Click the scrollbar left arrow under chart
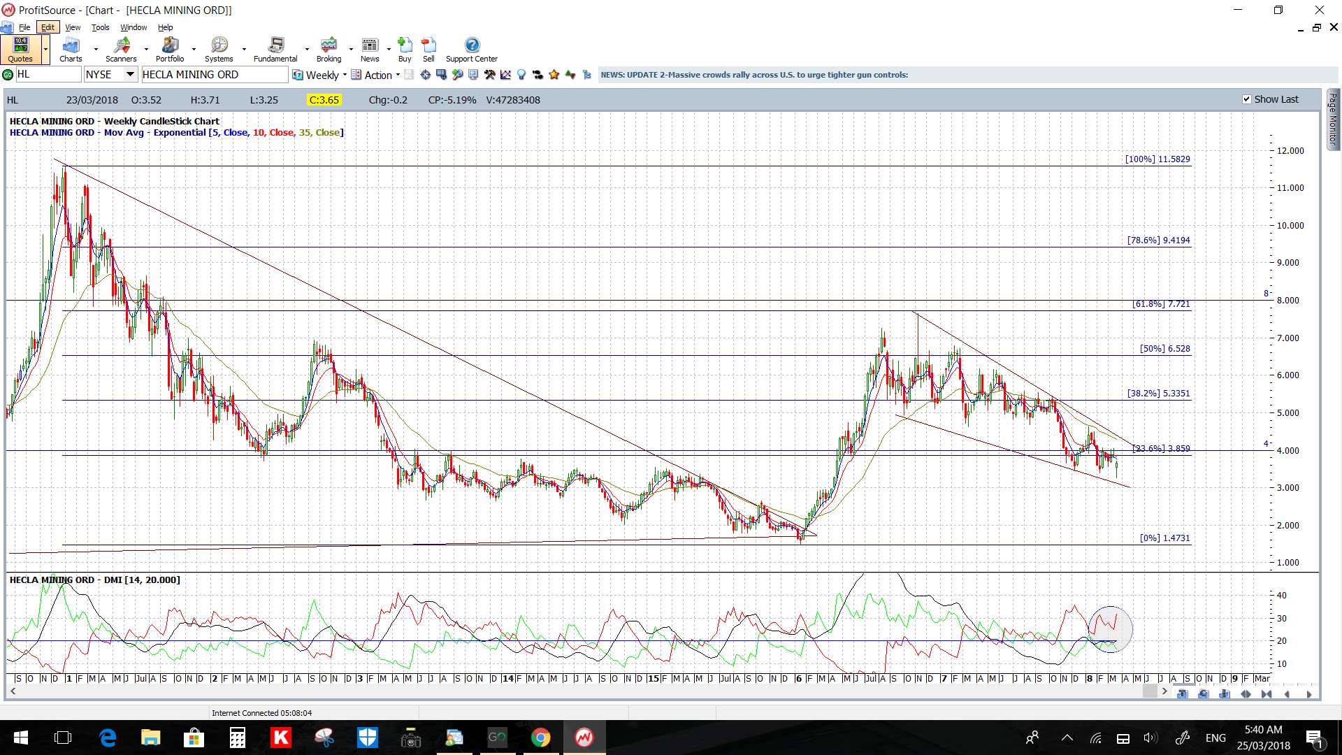This screenshot has height=755, width=1342. tap(13, 691)
